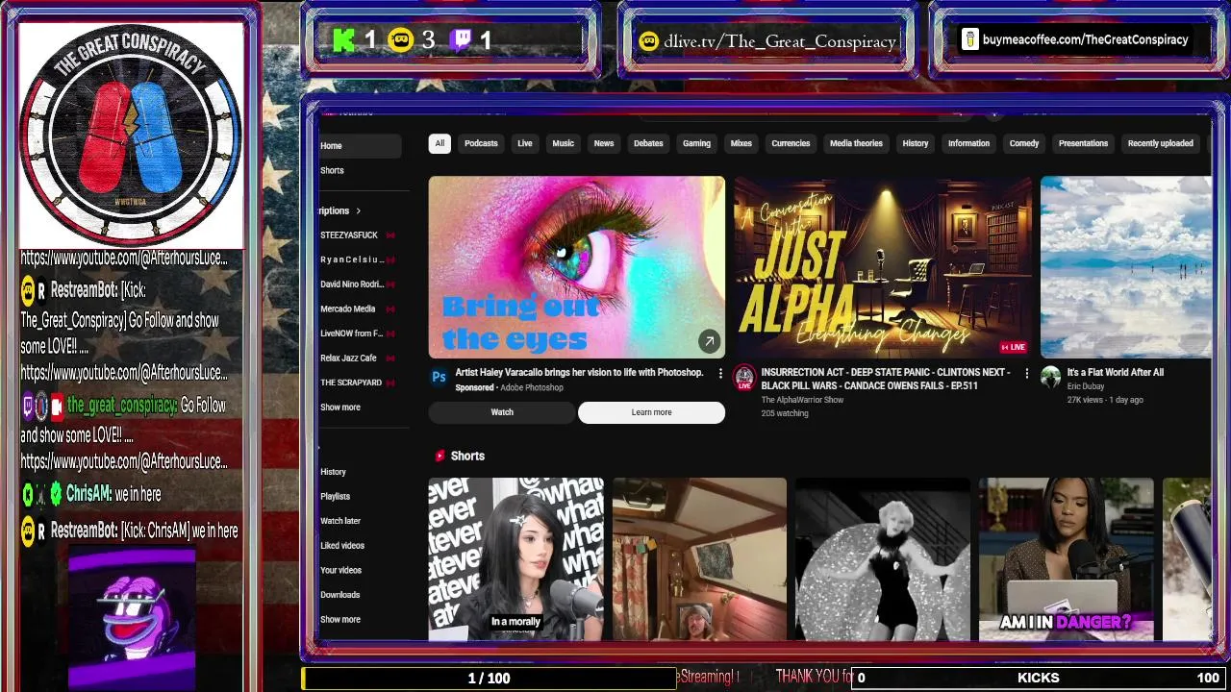Click the Kick logo icon in the viewer counter
This screenshot has height=692, width=1231.
tap(343, 40)
